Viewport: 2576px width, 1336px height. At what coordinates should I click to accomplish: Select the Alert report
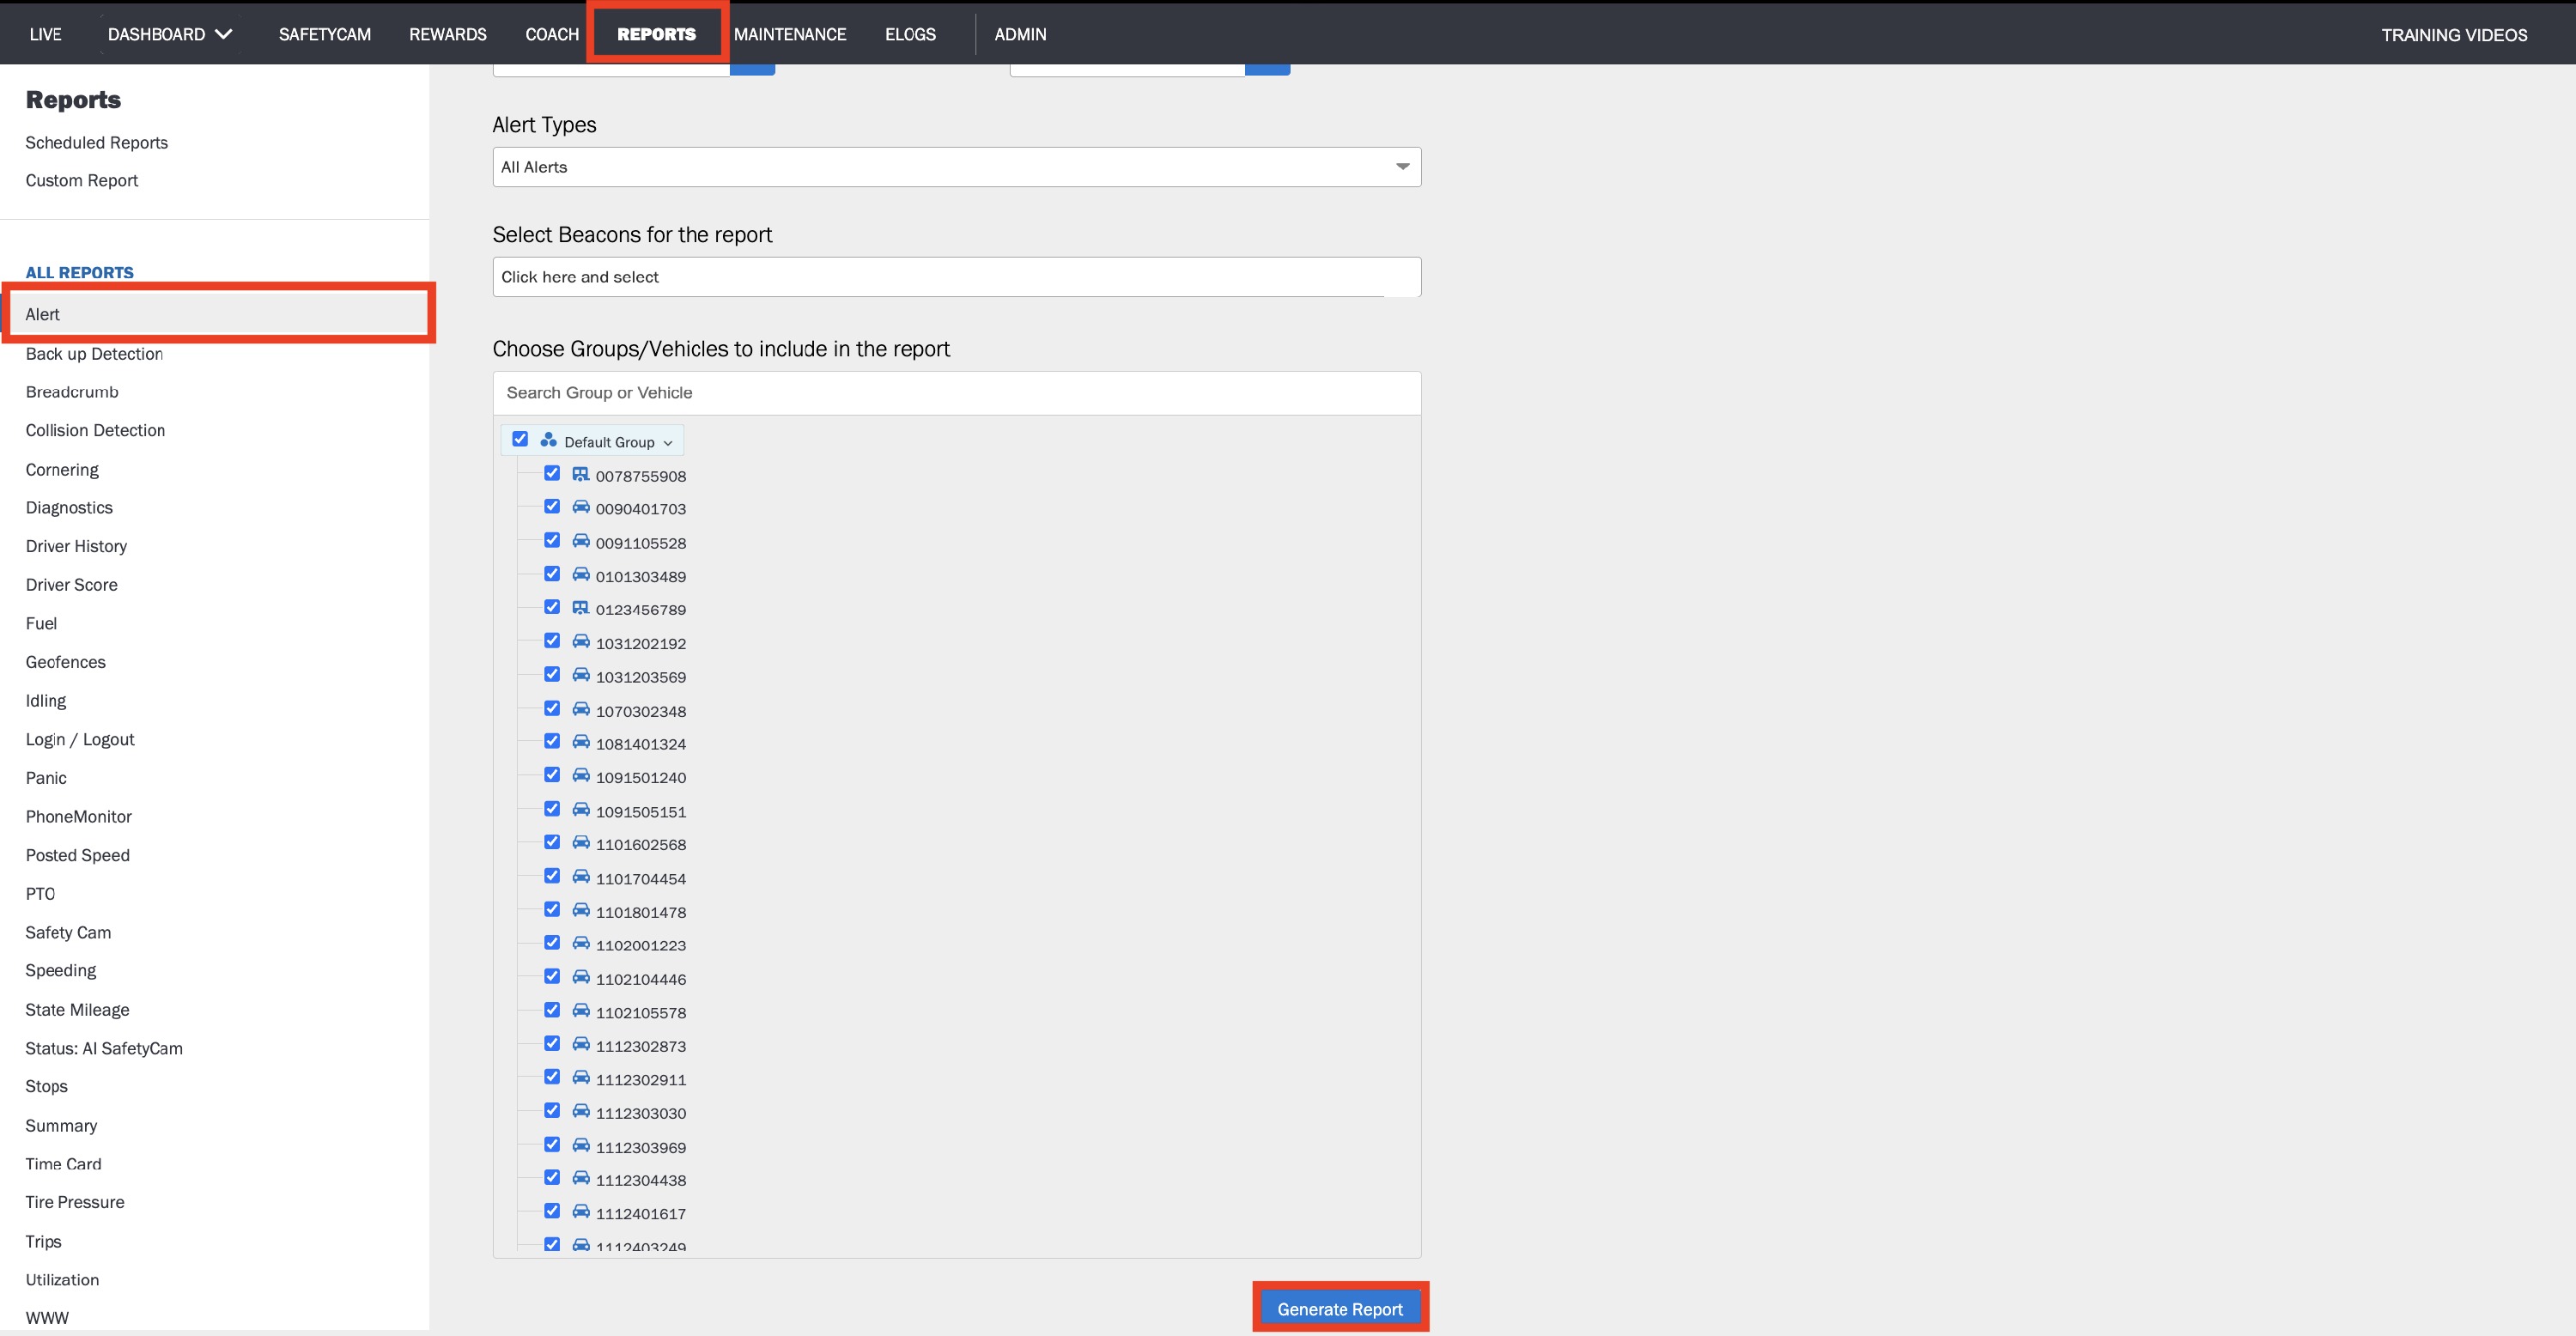[218, 314]
